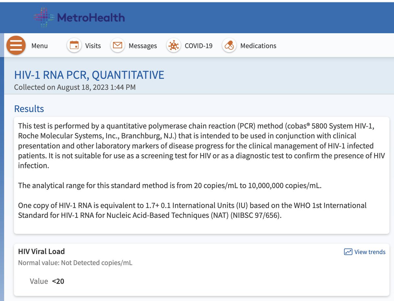
Task: Click the Visits calendar icon
Action: pyautogui.click(x=75, y=45)
